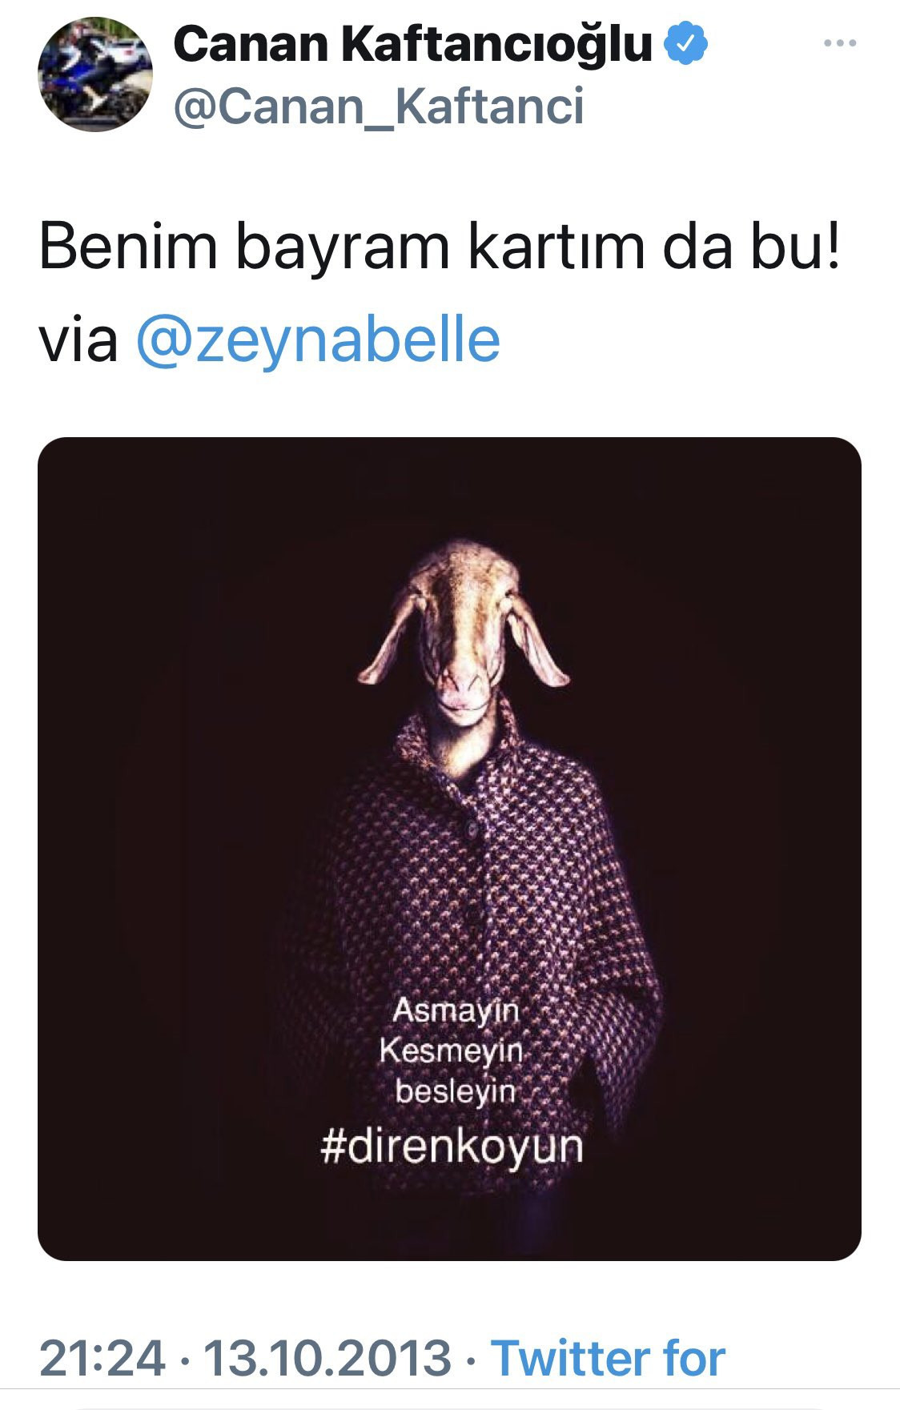Open the motorcycle profile avatar
The height and width of the screenshot is (1410, 900).
point(94,74)
